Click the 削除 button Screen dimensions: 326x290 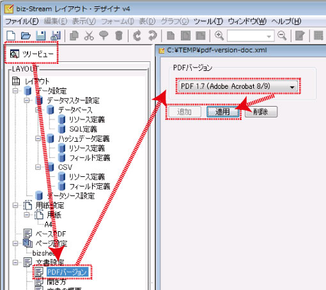pyautogui.click(x=261, y=112)
